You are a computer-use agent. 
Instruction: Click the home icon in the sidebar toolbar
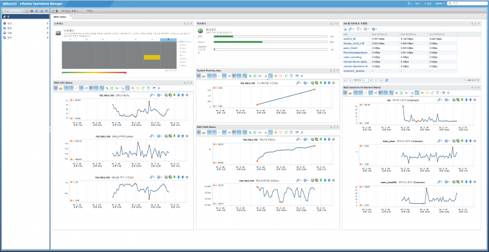pyautogui.click(x=26, y=11)
